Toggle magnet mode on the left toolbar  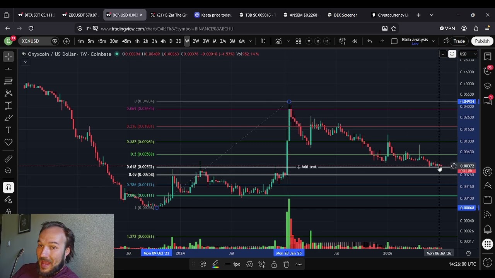(x=8, y=187)
